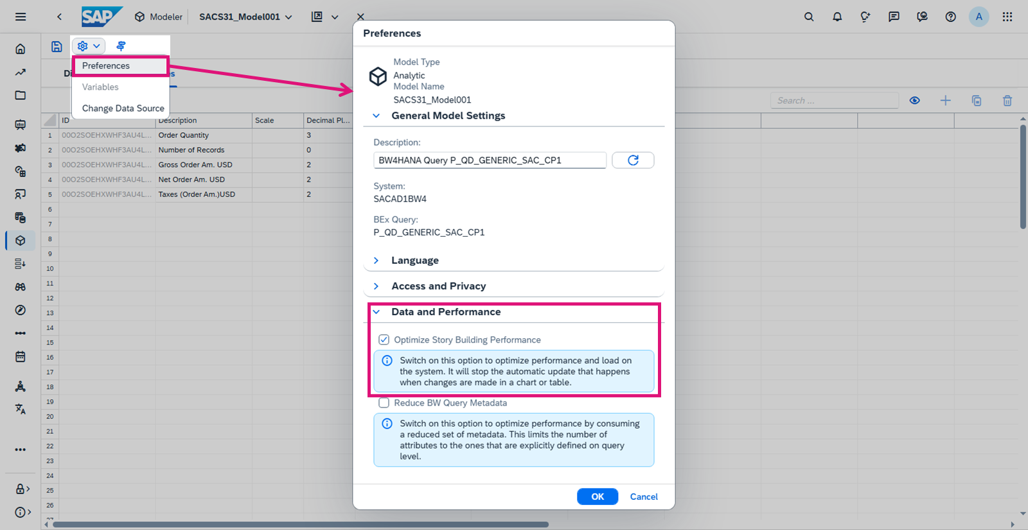Uncheck Optimize Story Building Performance
The image size is (1028, 530).
[384, 339]
